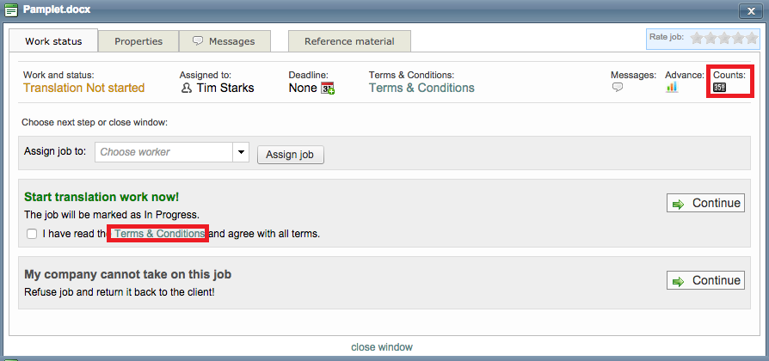Click the Choose worker input field
This screenshot has width=769, height=361.
point(163,153)
